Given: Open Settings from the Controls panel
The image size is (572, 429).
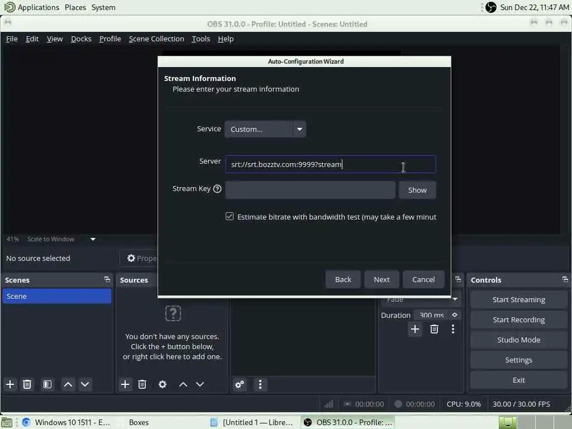Looking at the screenshot, I should (518, 360).
